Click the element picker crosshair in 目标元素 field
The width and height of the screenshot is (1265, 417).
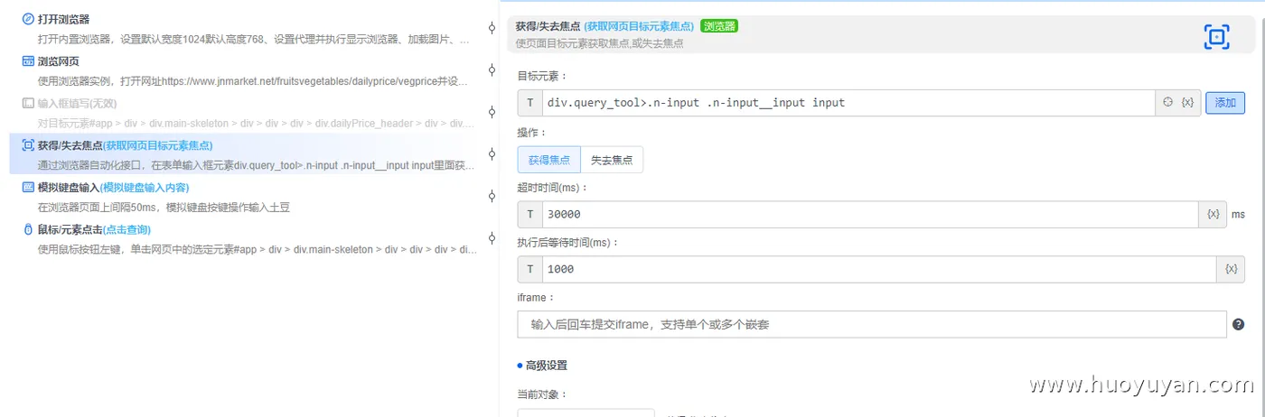pyautogui.click(x=1167, y=102)
